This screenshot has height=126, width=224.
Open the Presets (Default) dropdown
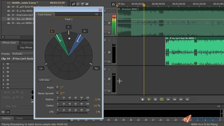tap(22, 54)
